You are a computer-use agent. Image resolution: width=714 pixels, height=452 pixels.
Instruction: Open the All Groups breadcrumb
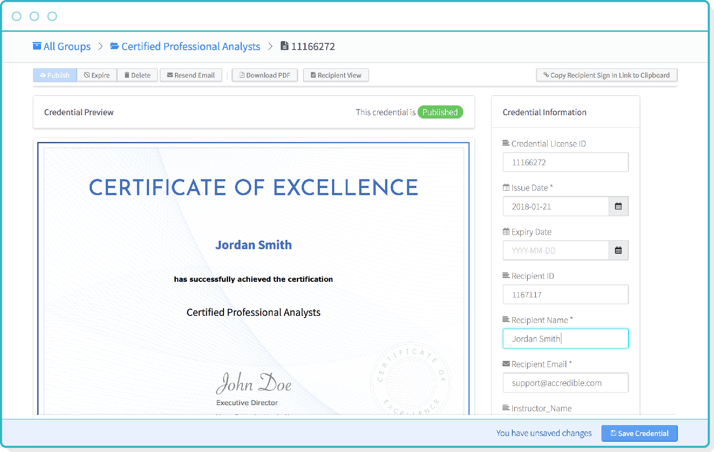[66, 46]
